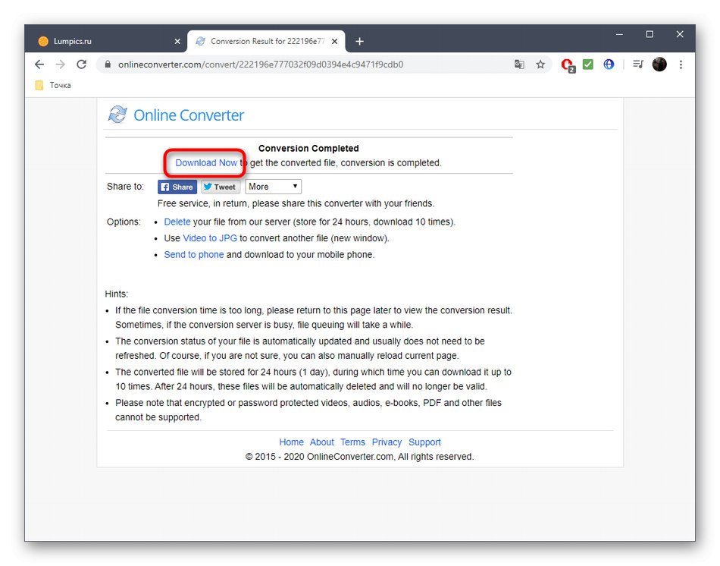Image resolution: width=720 pixels, height=566 pixels.
Task: Open Chrome's media playlist control icon
Action: pyautogui.click(x=637, y=64)
